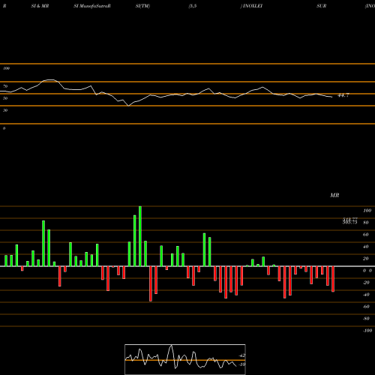Click the RSI axis label 70

[x=5, y=86]
